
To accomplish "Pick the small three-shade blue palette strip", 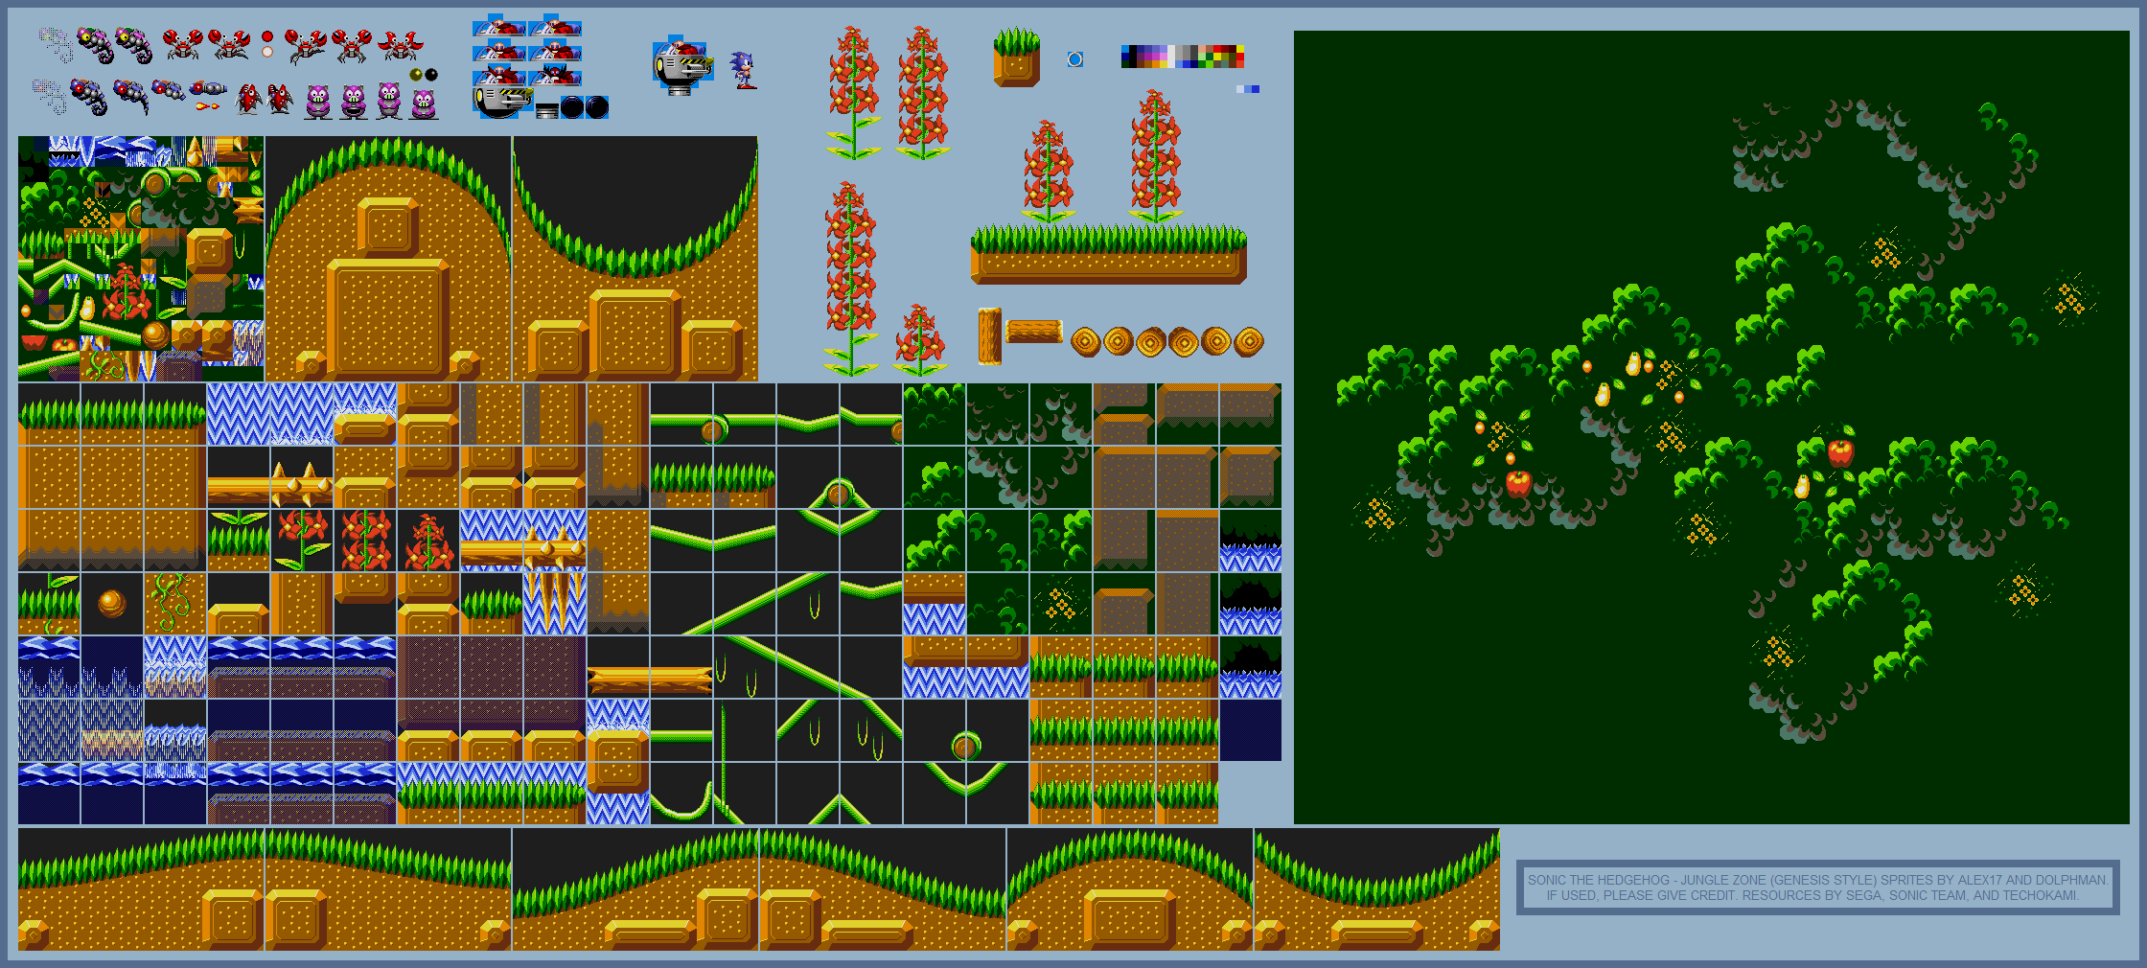I will (x=1248, y=89).
